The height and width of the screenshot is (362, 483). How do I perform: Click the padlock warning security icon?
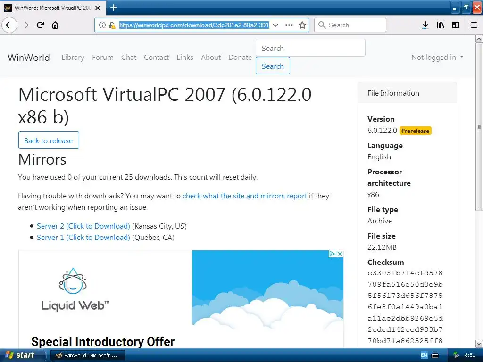pyautogui.click(x=112, y=25)
